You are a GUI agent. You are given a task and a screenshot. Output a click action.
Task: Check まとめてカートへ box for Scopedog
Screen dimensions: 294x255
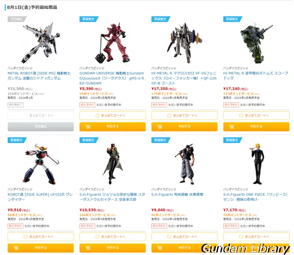click(241, 116)
